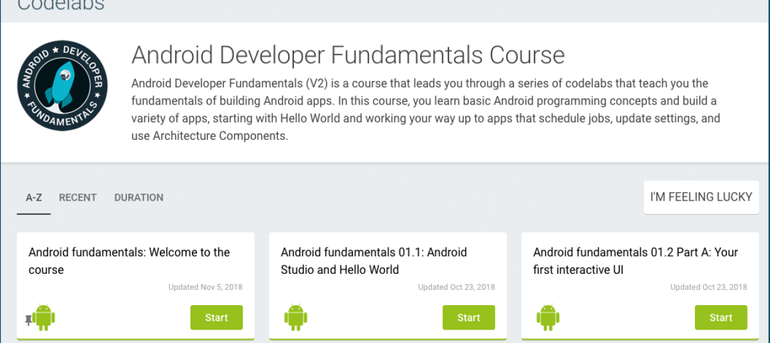Click the Android Developer Fundamentals Course heading
The image size is (770, 343).
tap(348, 56)
